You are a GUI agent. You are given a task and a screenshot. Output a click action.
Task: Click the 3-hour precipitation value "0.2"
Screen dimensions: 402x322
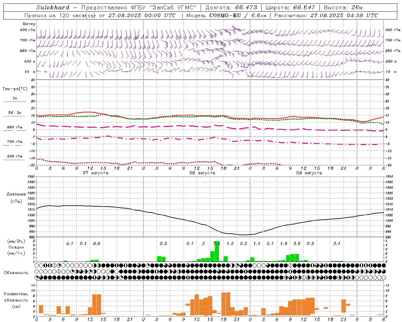pyautogui.click(x=243, y=244)
